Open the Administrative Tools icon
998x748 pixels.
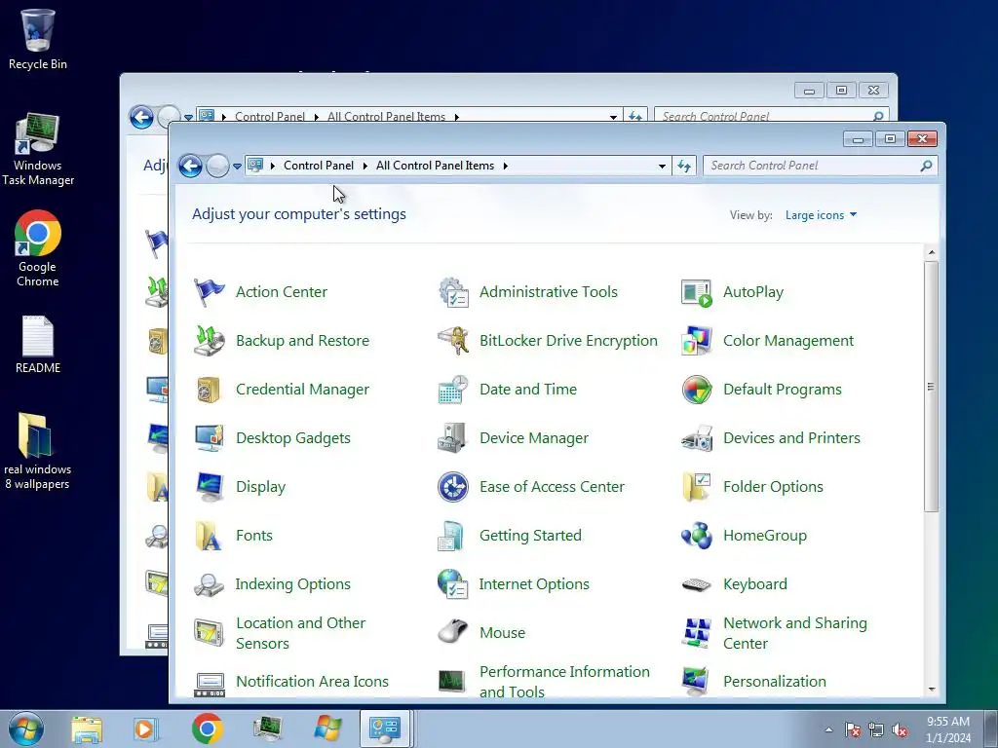pos(453,292)
